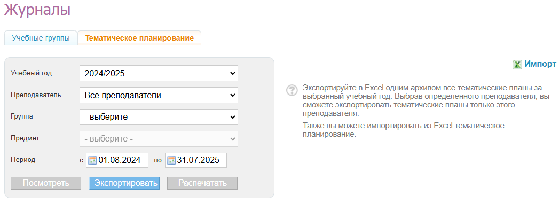The width and height of the screenshot is (559, 203).
Task: Click the Excel icon next to Импорт
Action: (517, 65)
